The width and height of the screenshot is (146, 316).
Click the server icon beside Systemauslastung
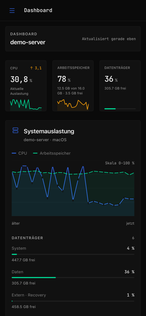(x=15, y=130)
